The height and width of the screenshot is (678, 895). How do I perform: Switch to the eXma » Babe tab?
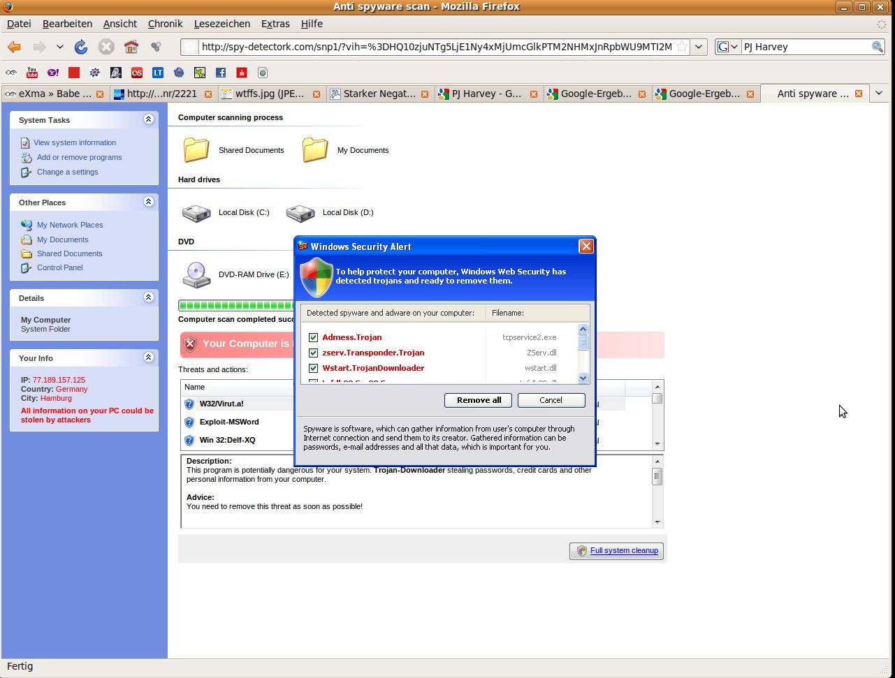pos(54,94)
